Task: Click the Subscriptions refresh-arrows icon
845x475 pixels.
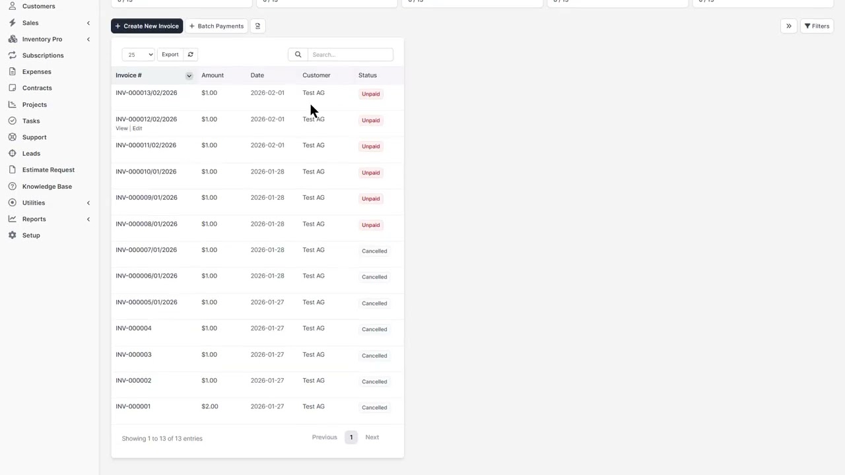Action: point(12,55)
